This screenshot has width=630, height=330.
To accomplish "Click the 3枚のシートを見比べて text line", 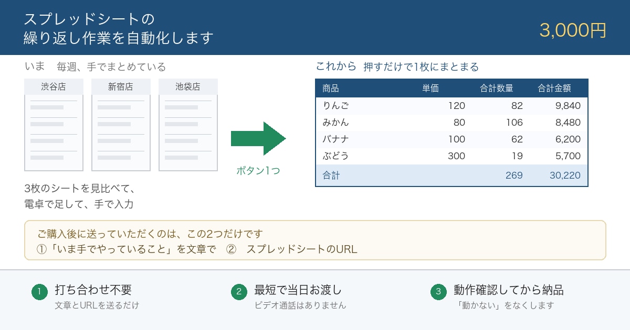I will click(x=80, y=188).
